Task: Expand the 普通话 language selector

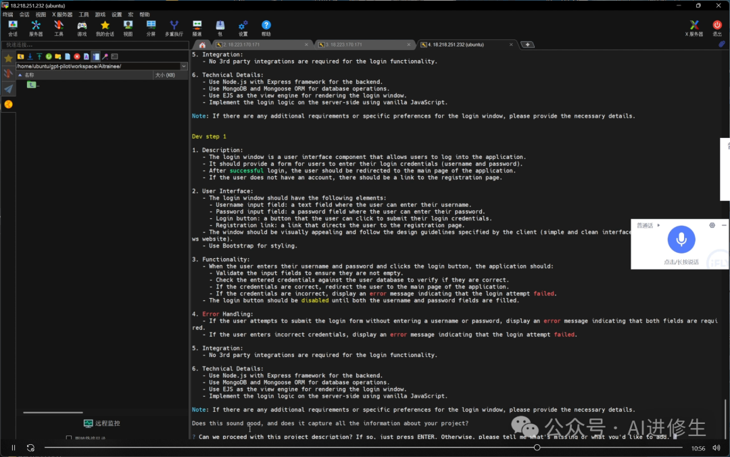Action: click(648, 226)
